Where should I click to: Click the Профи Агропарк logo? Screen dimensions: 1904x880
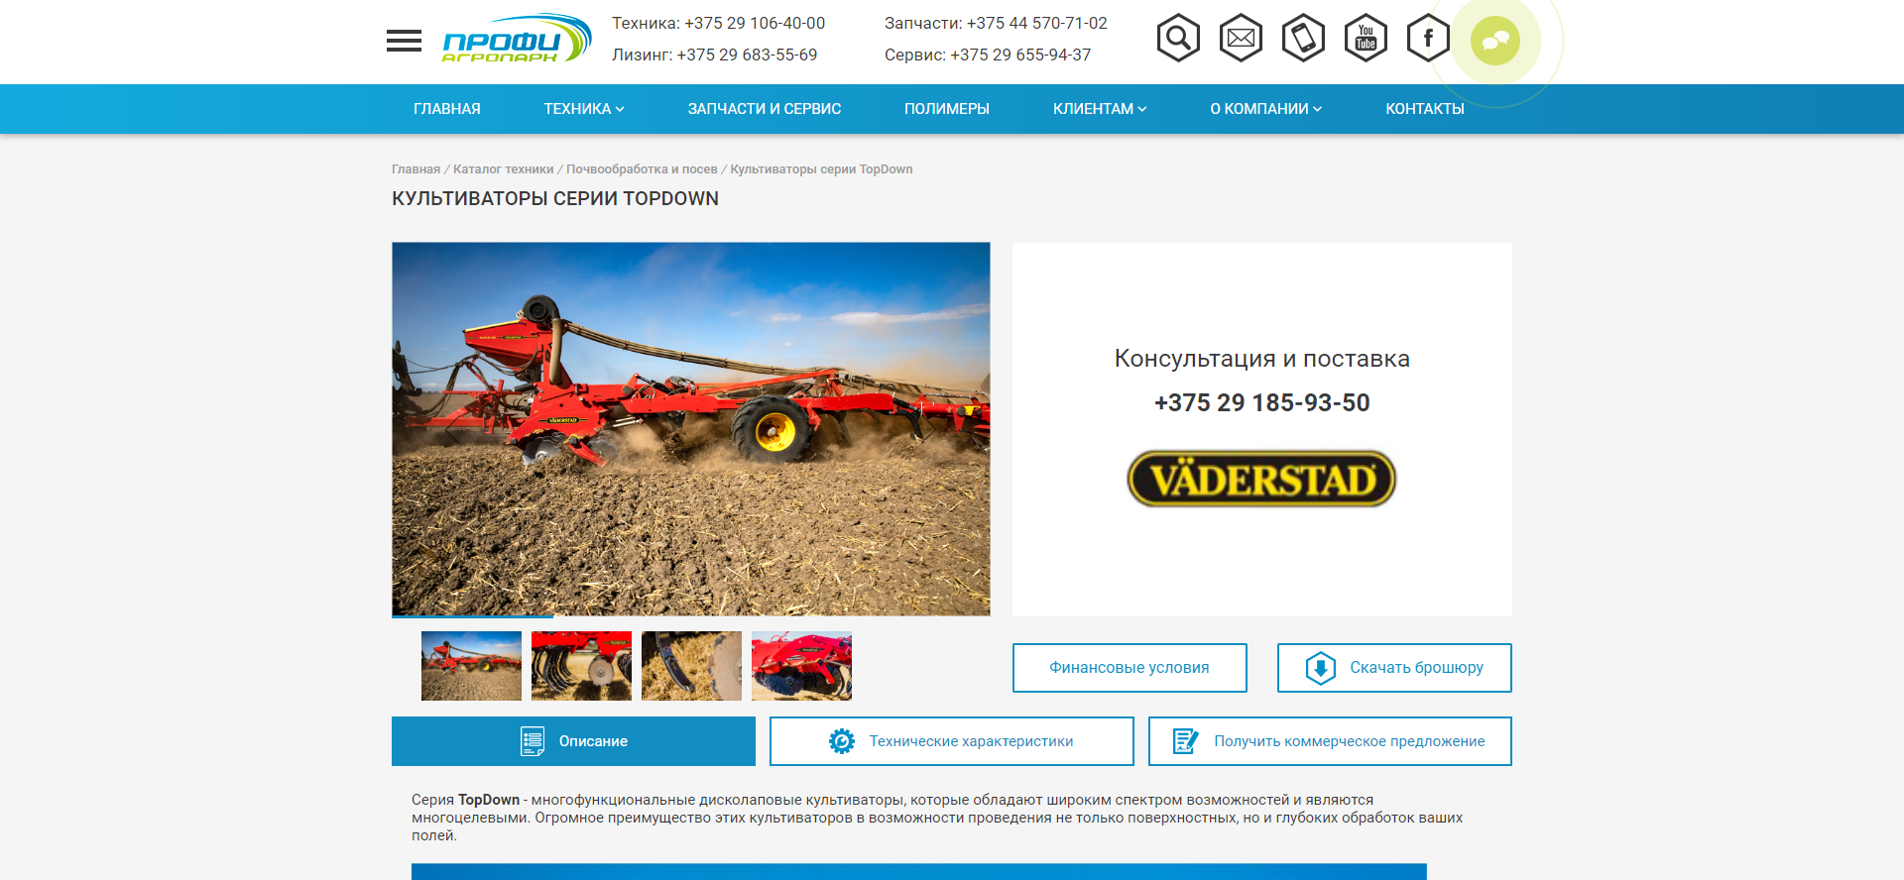click(x=516, y=40)
